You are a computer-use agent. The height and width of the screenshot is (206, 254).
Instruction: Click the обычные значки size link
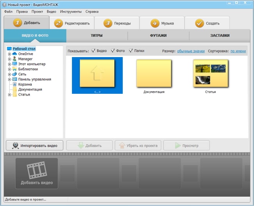[191, 51]
